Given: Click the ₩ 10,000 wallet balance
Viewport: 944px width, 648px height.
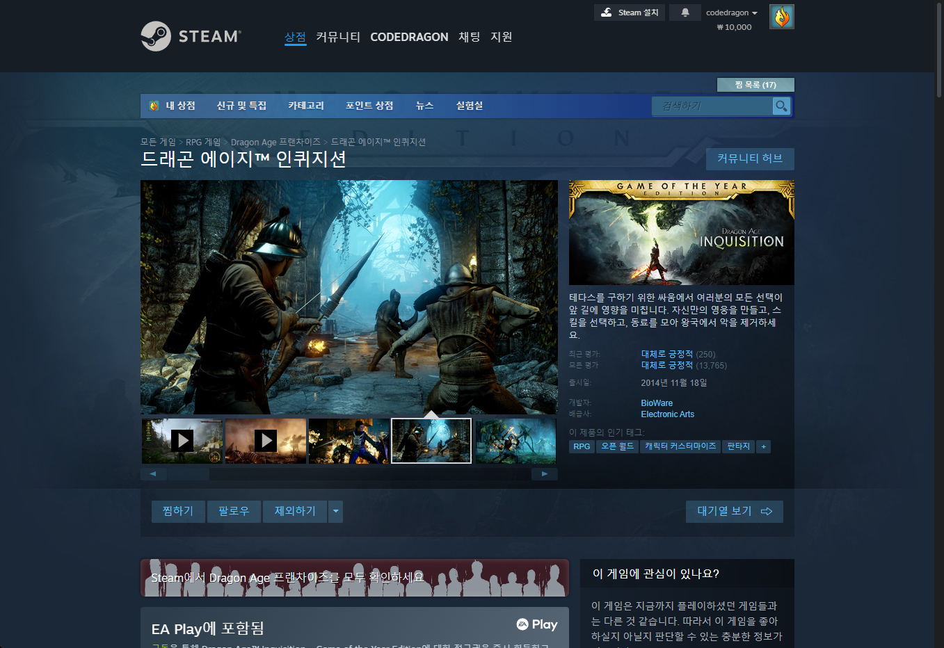Looking at the screenshot, I should 734,27.
